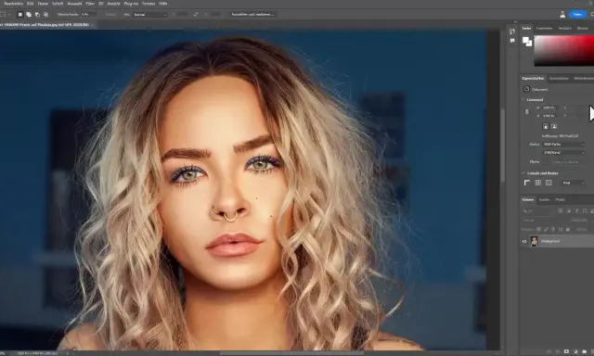The height and width of the screenshot is (356, 594).
Task: Open the Ebene menu
Action: (43, 4)
